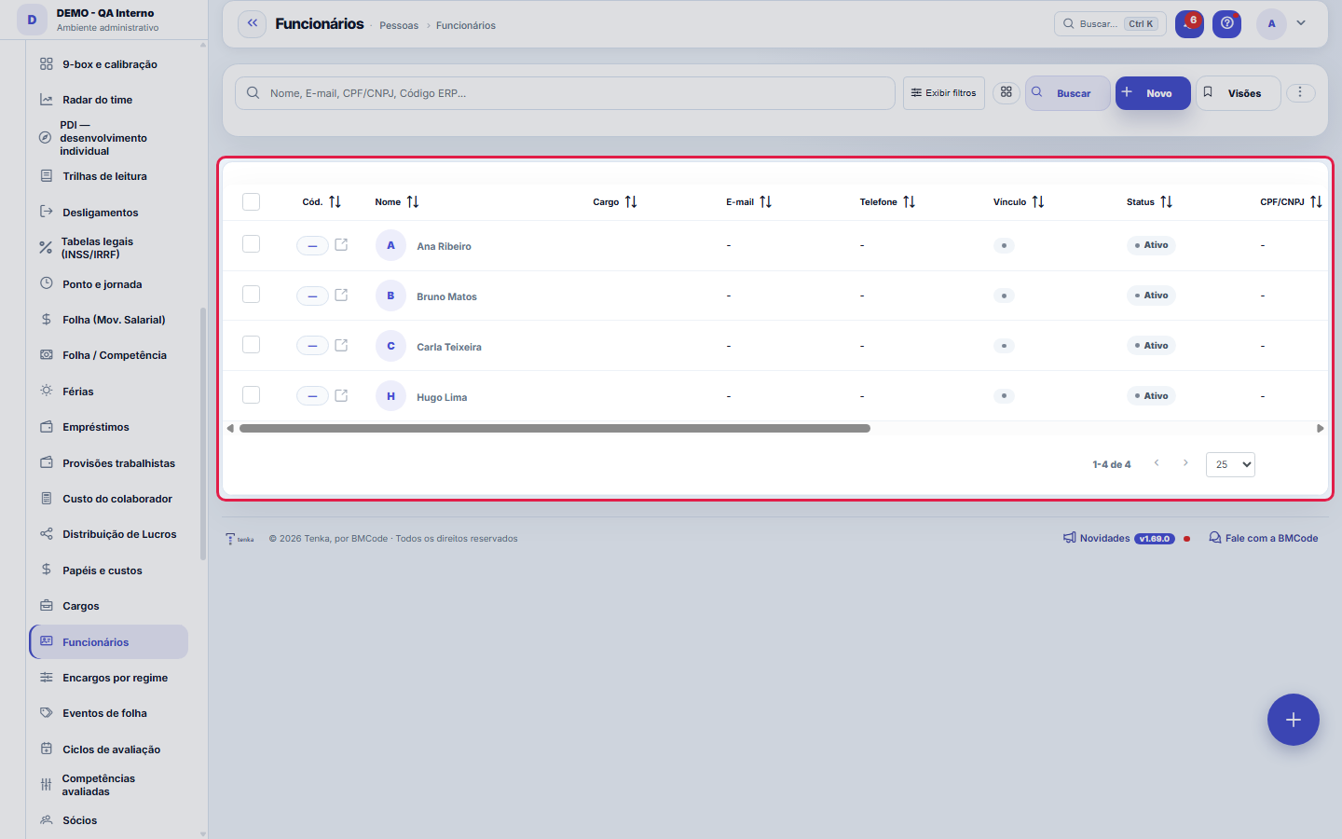Focus the Nome, E-mail, CPF/CNPJ search field
The height and width of the screenshot is (839, 1342).
[565, 93]
